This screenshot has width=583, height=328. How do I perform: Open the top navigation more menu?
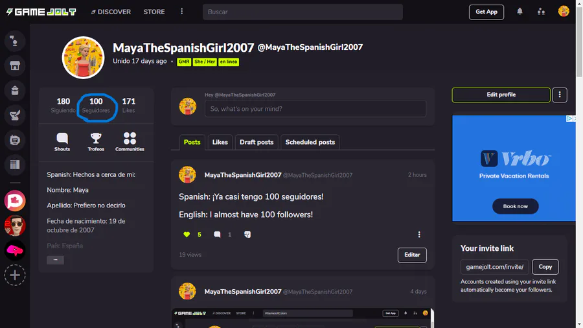tap(181, 12)
